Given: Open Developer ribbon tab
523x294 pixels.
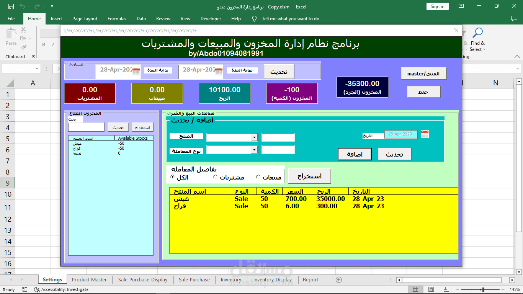Looking at the screenshot, I should pyautogui.click(x=211, y=19).
